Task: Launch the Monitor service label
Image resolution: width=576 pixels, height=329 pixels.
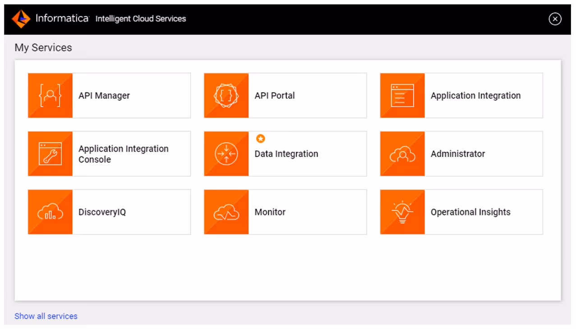Action: pos(270,212)
